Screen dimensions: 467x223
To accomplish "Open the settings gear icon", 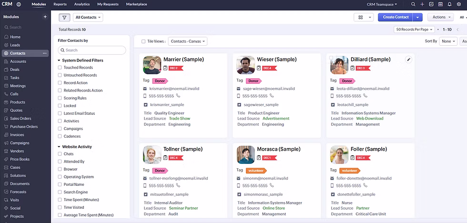I will point(458,4).
